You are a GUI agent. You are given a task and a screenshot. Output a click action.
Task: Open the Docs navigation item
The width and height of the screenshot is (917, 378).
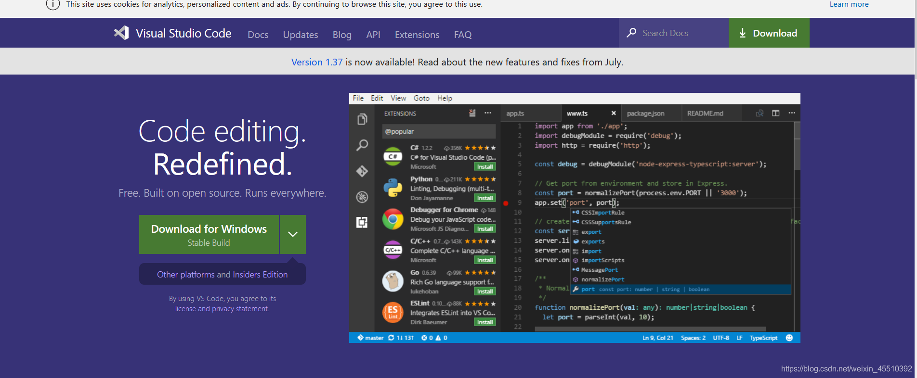pyautogui.click(x=258, y=35)
